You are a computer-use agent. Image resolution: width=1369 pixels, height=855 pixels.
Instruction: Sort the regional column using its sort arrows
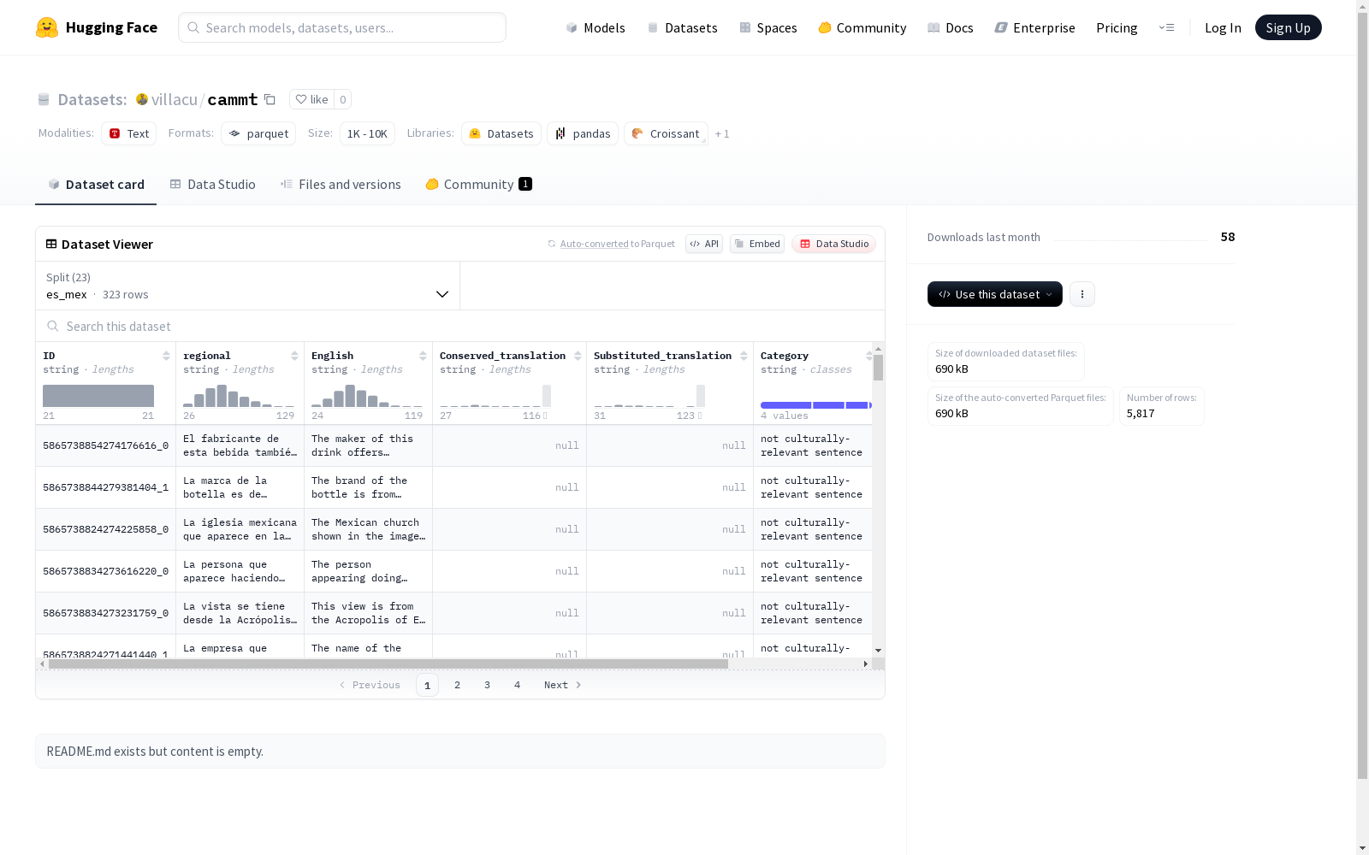[294, 356]
